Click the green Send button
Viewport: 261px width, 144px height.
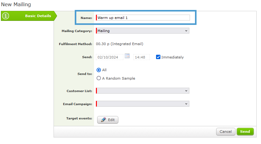[245, 132]
